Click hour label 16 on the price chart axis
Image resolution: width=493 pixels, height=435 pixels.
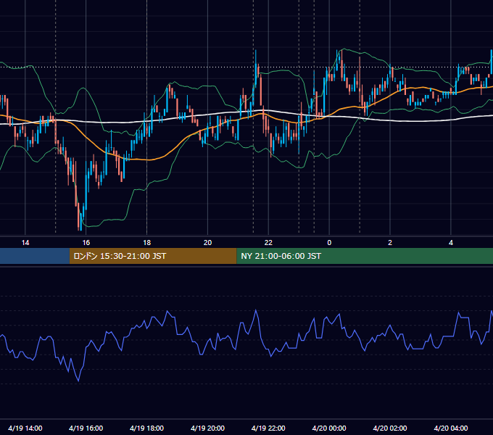tap(86, 243)
